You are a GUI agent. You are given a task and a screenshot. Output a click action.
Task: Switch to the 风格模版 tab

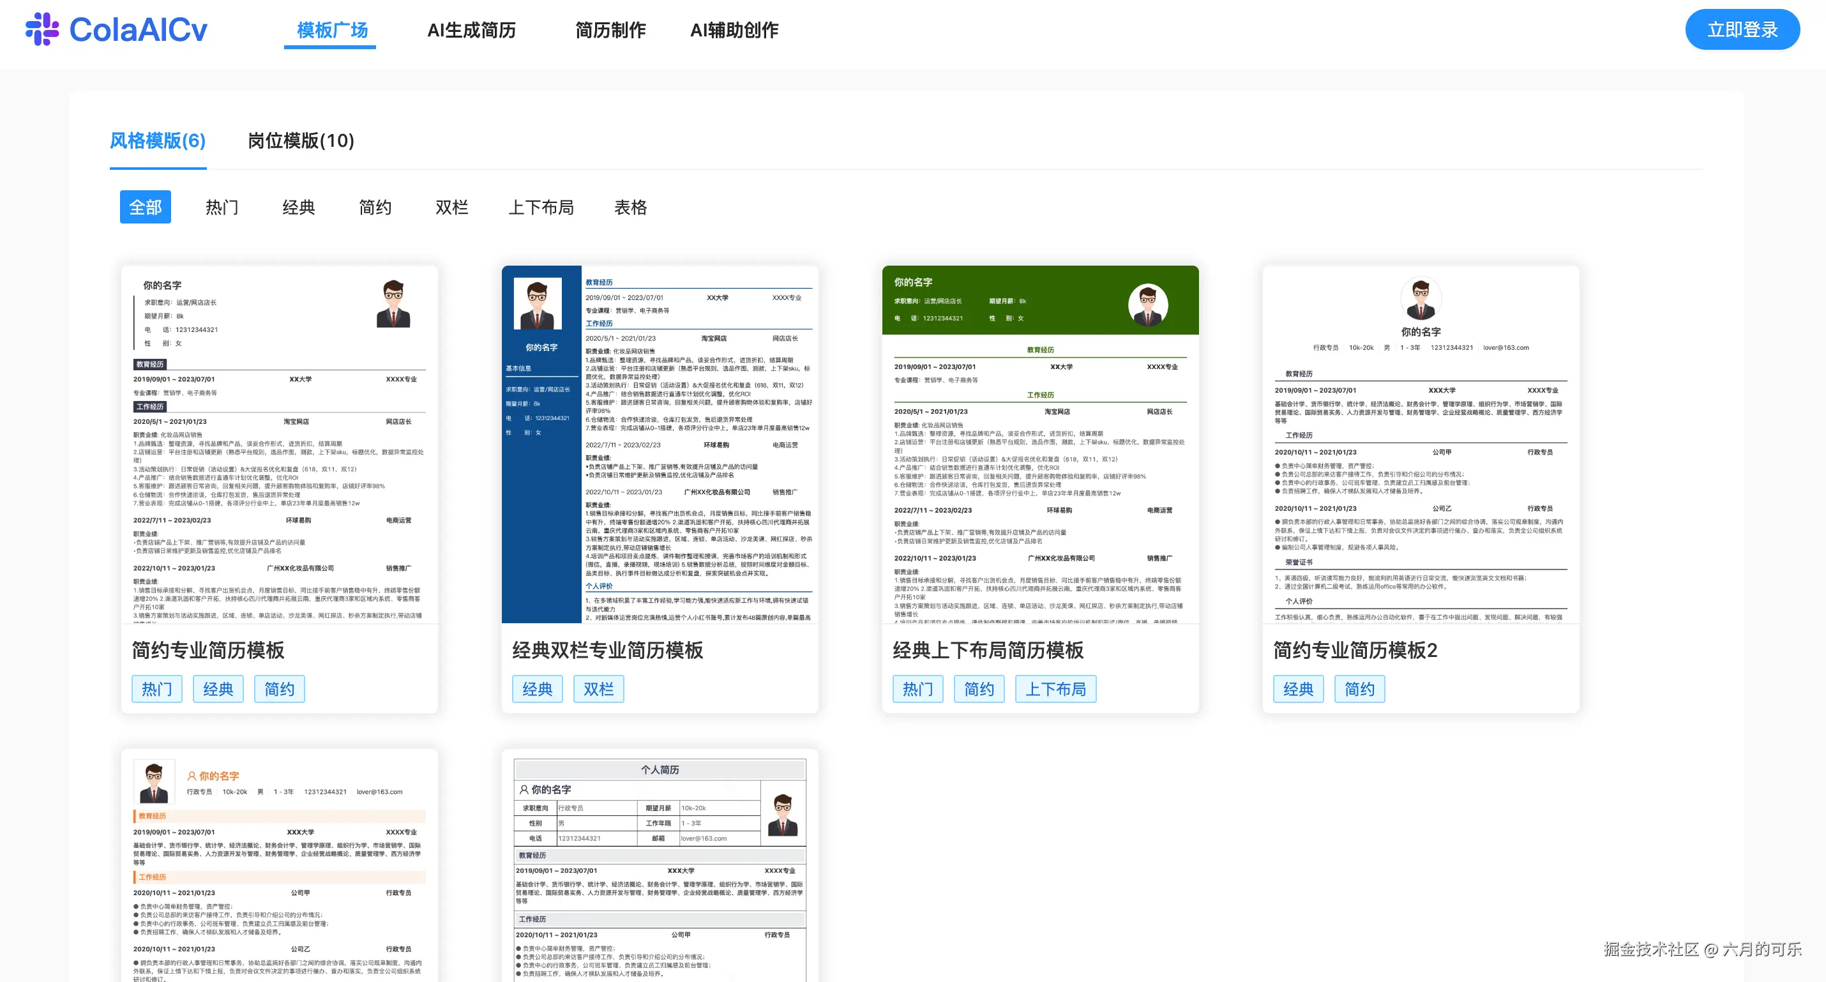157,142
